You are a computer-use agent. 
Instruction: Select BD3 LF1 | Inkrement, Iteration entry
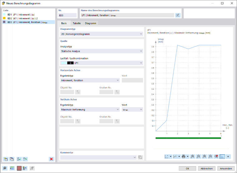(x=29, y=22)
